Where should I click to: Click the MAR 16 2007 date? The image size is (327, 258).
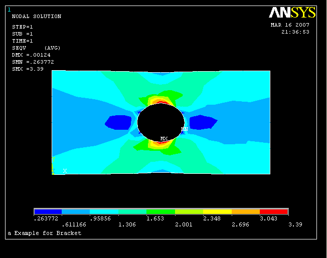(x=290, y=25)
